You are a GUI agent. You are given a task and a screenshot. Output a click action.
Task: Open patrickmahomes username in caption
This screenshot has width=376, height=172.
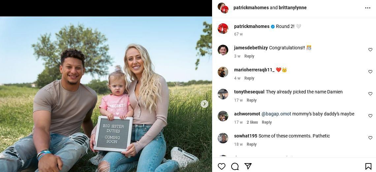tap(252, 27)
